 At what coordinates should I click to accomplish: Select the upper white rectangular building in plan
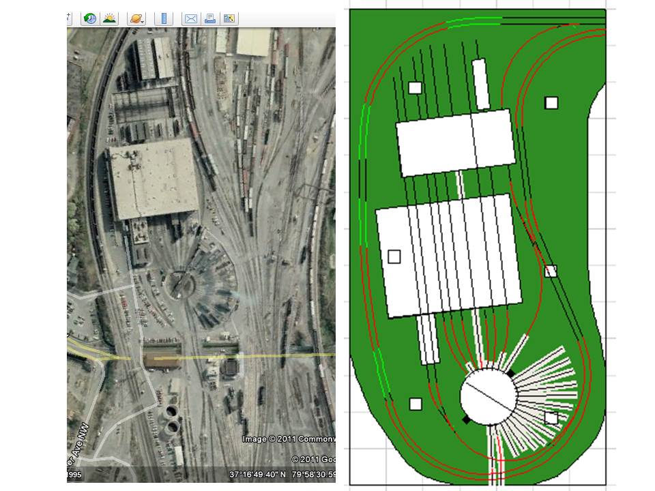pyautogui.click(x=454, y=142)
